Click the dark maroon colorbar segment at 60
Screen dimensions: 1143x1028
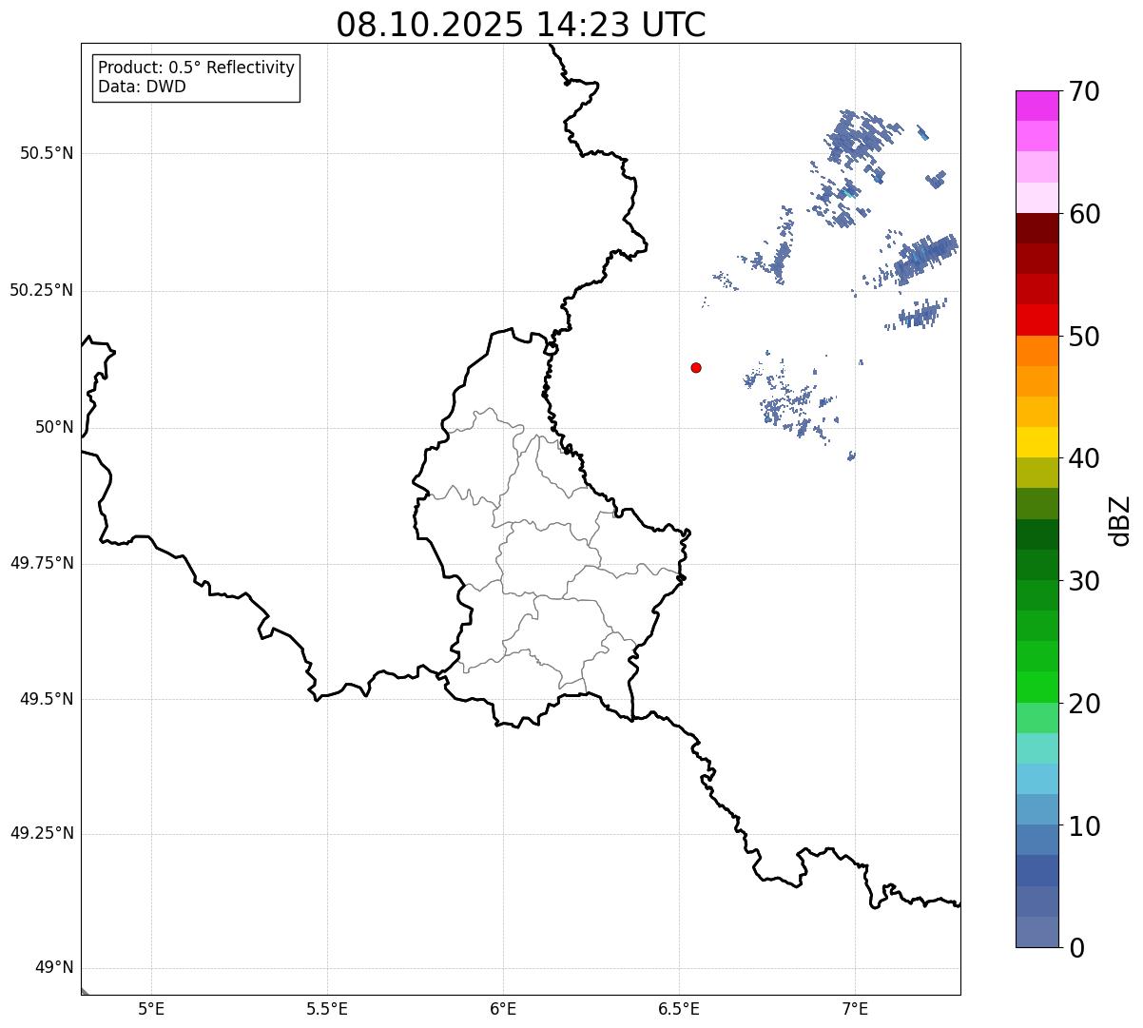click(1037, 228)
